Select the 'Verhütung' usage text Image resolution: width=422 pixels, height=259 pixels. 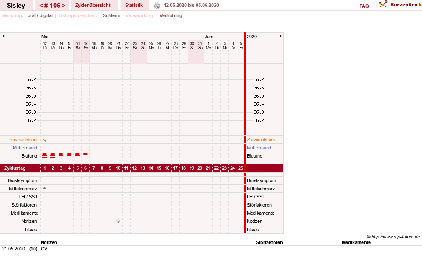171,15
